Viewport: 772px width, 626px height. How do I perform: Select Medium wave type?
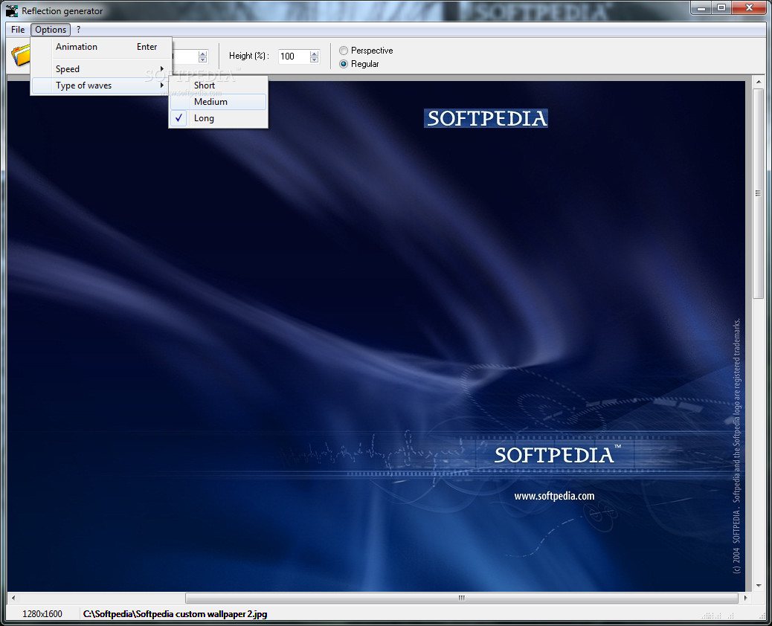(x=218, y=102)
